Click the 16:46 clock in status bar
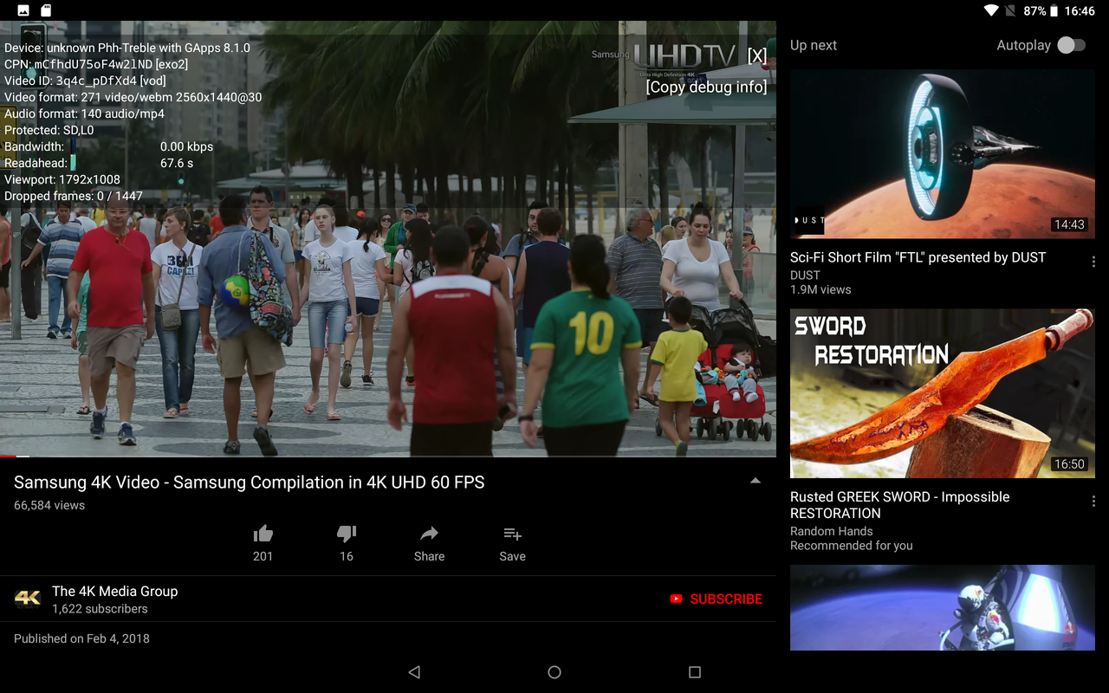Viewport: 1109px width, 693px height. point(1080,11)
